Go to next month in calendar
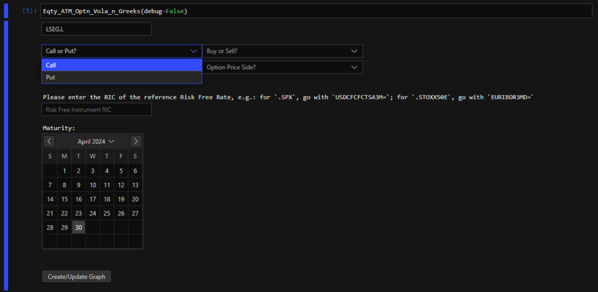Viewport: 598px width, 292px height. [x=136, y=141]
